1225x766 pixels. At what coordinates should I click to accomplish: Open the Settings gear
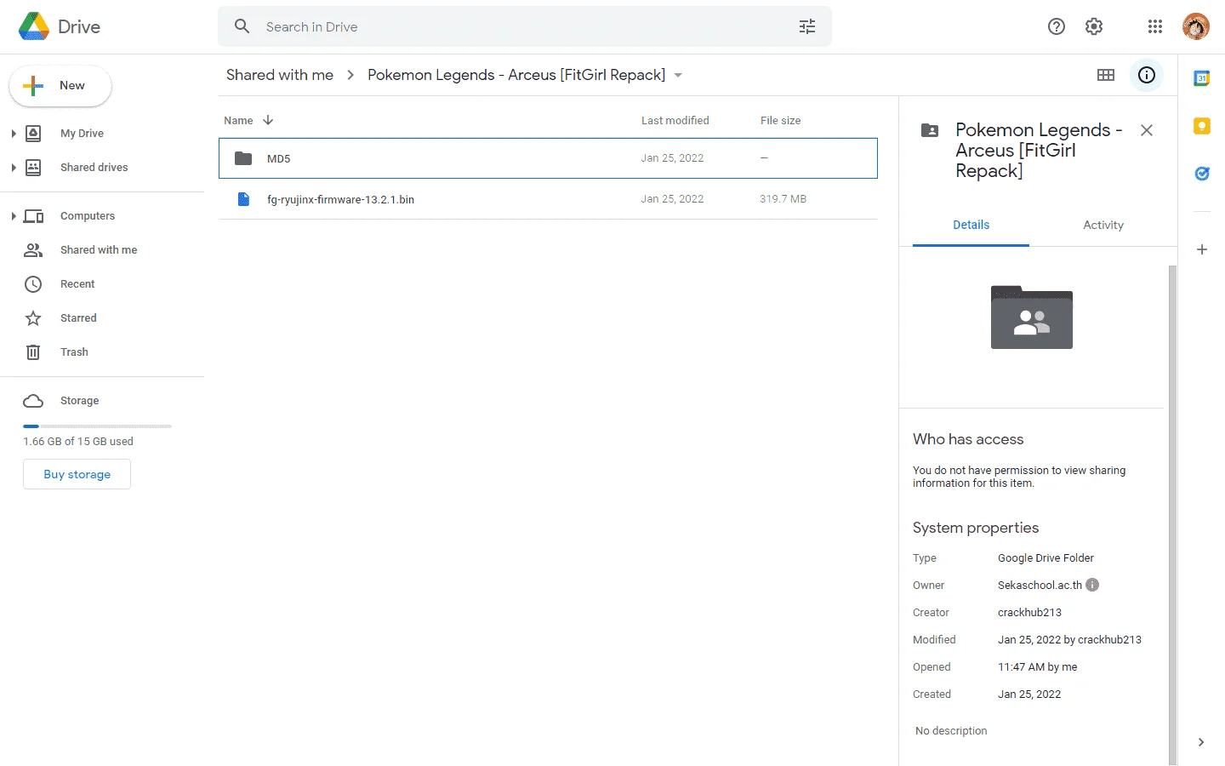coord(1094,26)
